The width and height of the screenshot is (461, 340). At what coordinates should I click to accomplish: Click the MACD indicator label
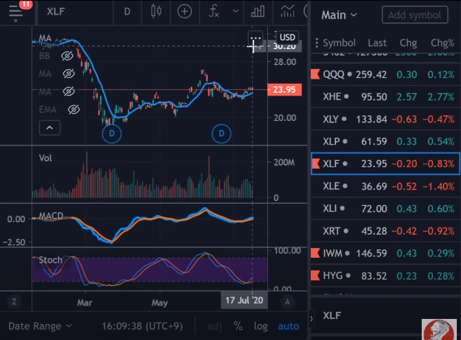click(51, 216)
